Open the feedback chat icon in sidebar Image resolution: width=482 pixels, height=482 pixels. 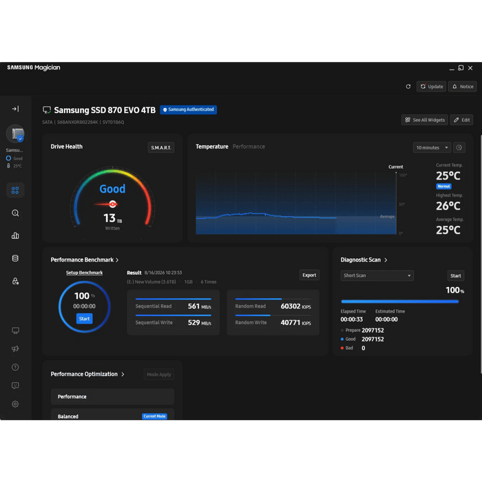click(15, 386)
